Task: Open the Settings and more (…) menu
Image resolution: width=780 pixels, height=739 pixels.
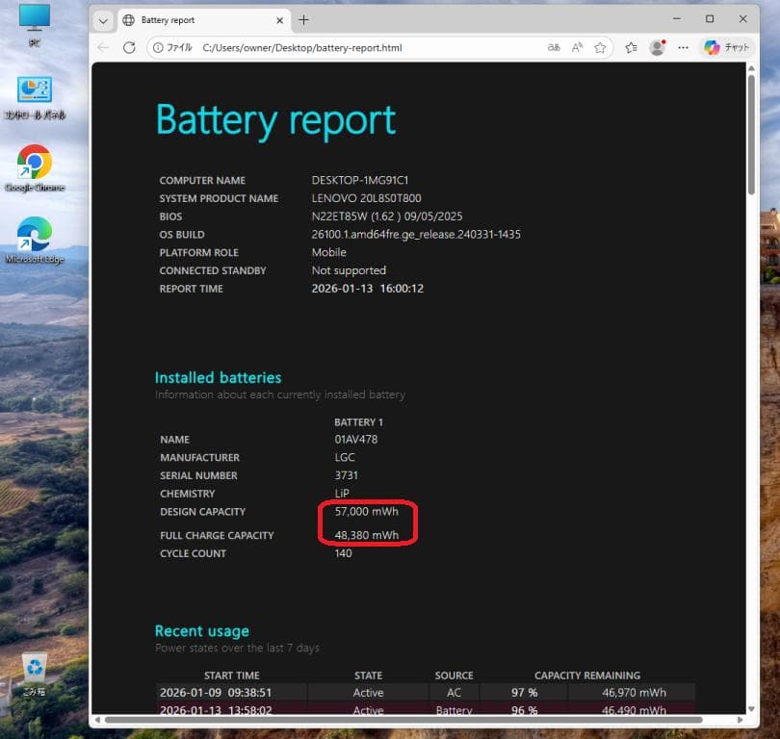Action: pos(683,47)
